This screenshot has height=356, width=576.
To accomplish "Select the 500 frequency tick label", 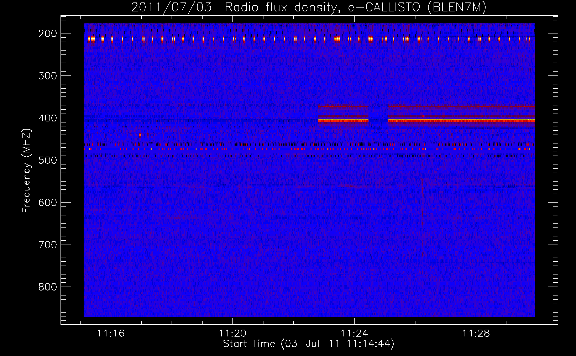I will point(48,160).
